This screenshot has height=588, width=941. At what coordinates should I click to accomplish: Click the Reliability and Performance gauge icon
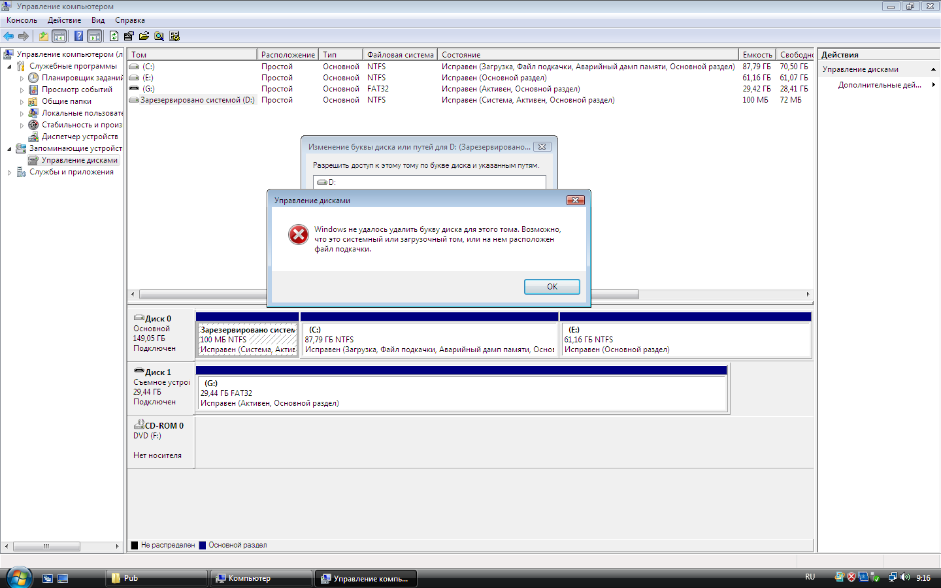(33, 125)
